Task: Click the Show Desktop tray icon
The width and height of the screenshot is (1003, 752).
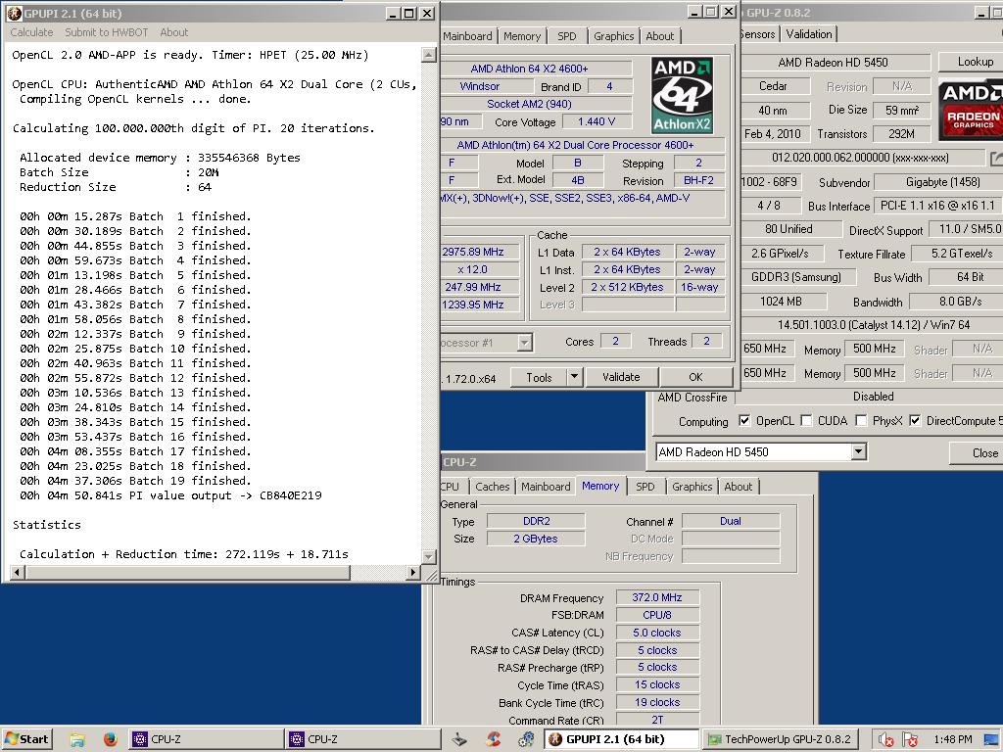Action: pyautogui.click(x=992, y=740)
